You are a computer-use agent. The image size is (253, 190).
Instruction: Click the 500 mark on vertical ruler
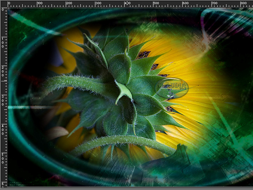click(x=3, y=159)
